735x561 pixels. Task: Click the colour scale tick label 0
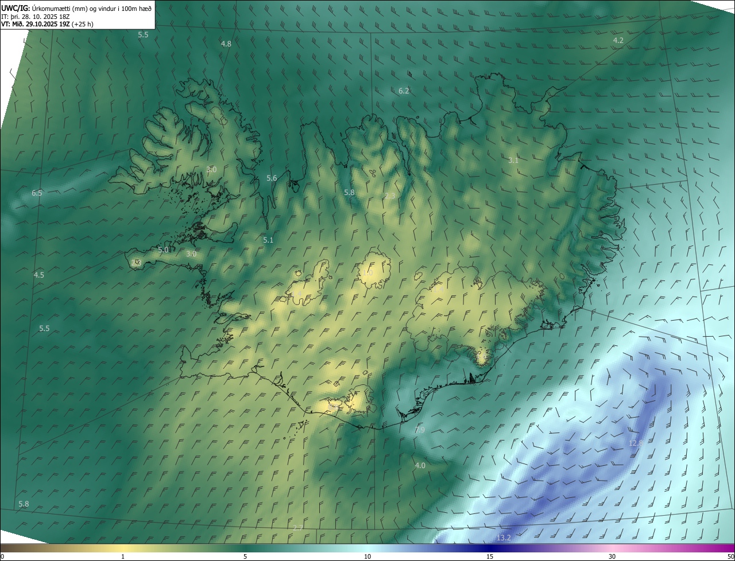point(2,557)
